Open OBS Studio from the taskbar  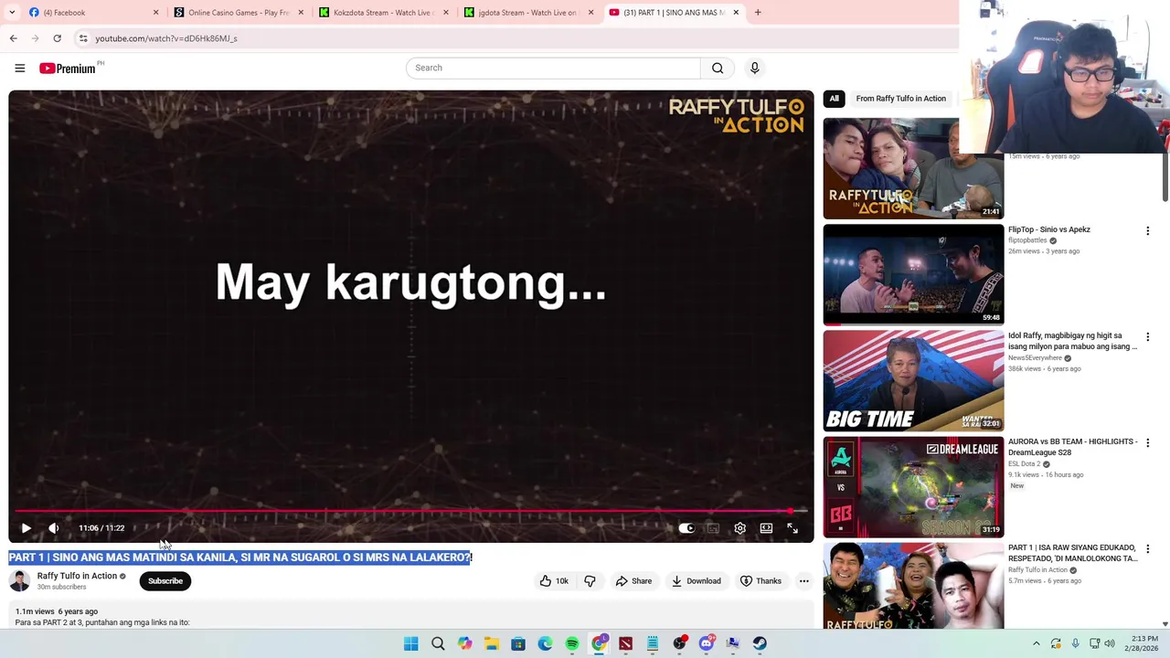[679, 643]
